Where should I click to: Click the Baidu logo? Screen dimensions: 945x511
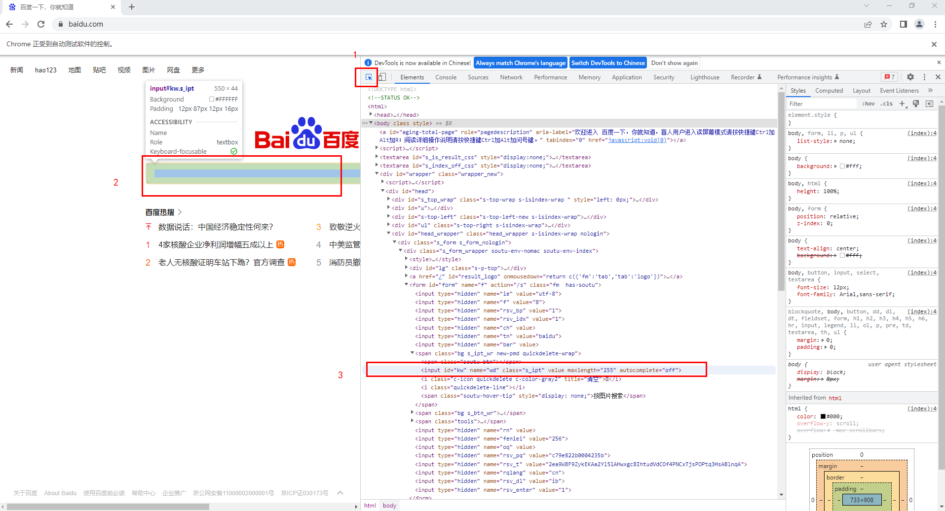[307, 133]
